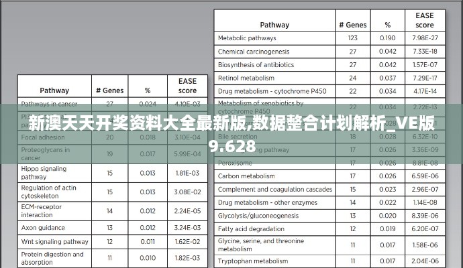The height and width of the screenshot is (268, 463).
Task: Select the '24' genes cell for Retinol metabolism
Action: (x=352, y=78)
